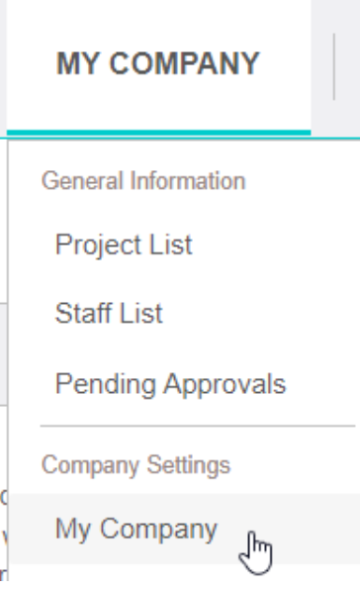Click the vertical separator beside MY COMPANY tab
360x591 pixels.
[x=334, y=66]
